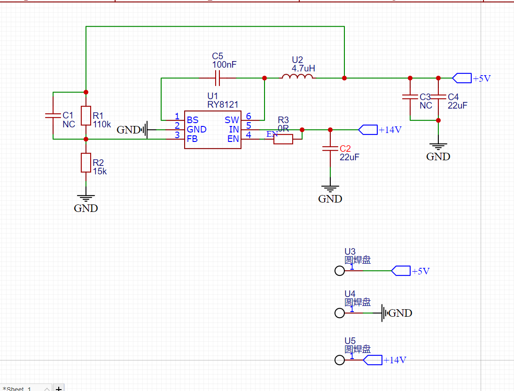This screenshot has width=514, height=391.
Task: Select the R1 110k resistor symbol
Action: tap(86, 116)
